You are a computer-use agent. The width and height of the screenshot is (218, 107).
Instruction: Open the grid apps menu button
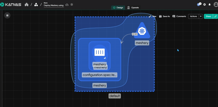(x=7, y=15)
